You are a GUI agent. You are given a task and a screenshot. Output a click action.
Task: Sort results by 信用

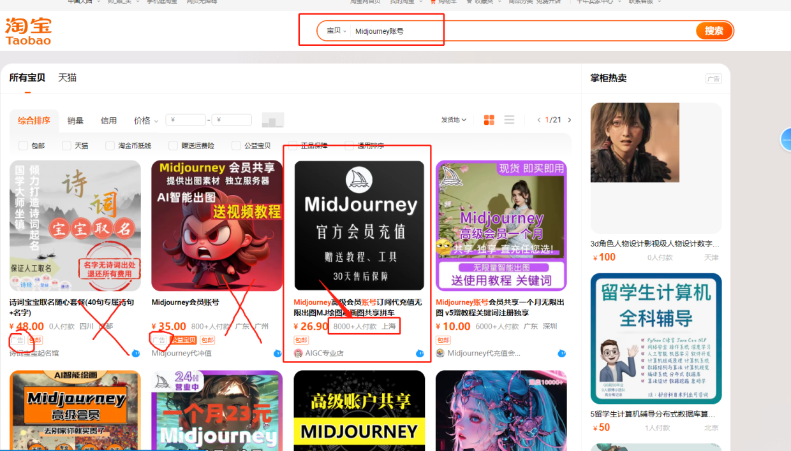108,120
